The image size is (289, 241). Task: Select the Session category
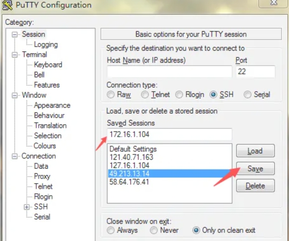33,34
